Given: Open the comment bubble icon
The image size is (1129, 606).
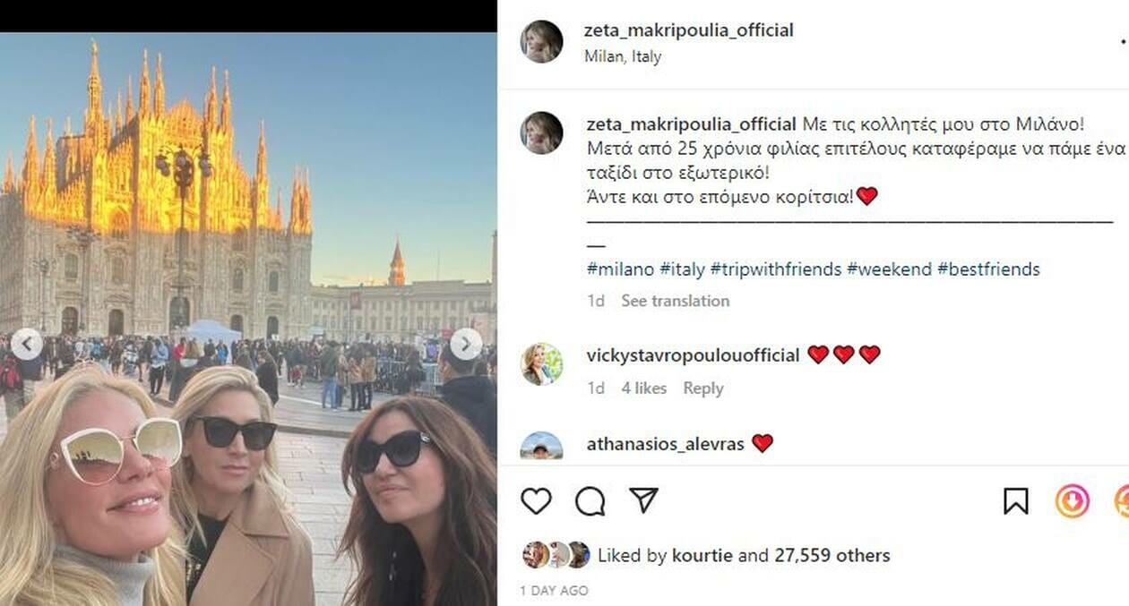Looking at the screenshot, I should tap(590, 501).
